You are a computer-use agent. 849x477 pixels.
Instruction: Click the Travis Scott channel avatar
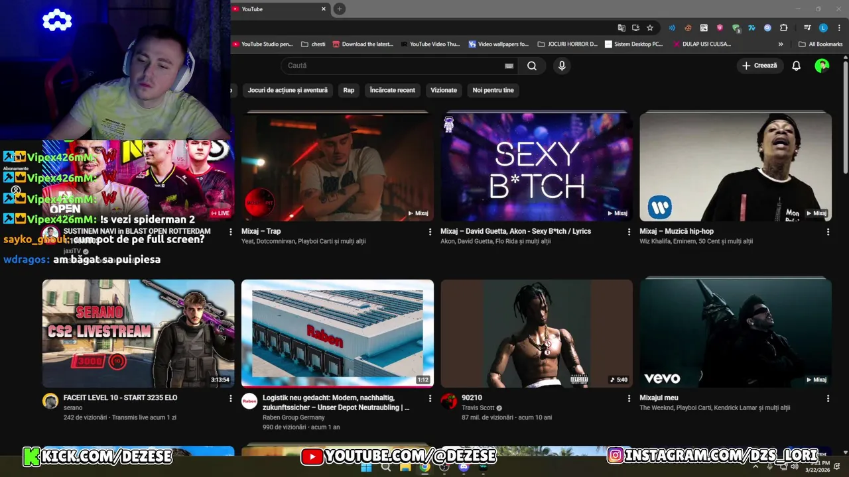[449, 401]
